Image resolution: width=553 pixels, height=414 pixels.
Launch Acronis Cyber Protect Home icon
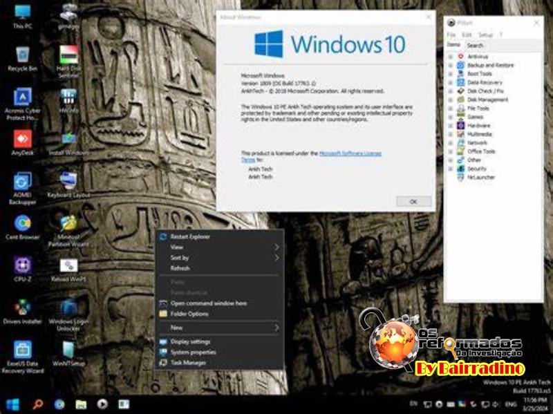[x=23, y=104]
